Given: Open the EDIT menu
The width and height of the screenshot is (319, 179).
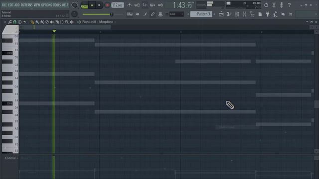Looking at the screenshot, I should [x=10, y=5].
